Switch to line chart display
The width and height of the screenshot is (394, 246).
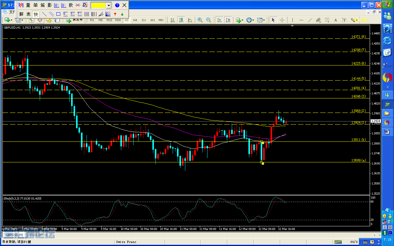pos(190,20)
